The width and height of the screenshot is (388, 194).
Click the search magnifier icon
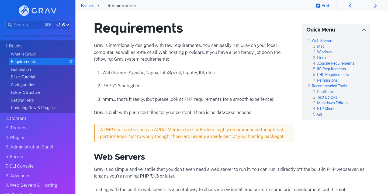click(10, 25)
